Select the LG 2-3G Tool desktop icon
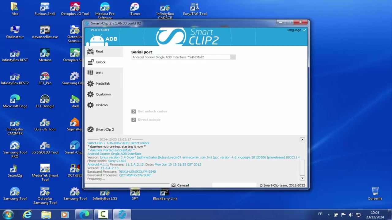The height and width of the screenshot is (220, 392). [x=45, y=124]
